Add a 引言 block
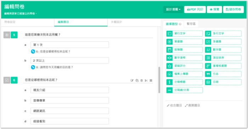This screenshot has height=129, width=248. click(x=223, y=74)
